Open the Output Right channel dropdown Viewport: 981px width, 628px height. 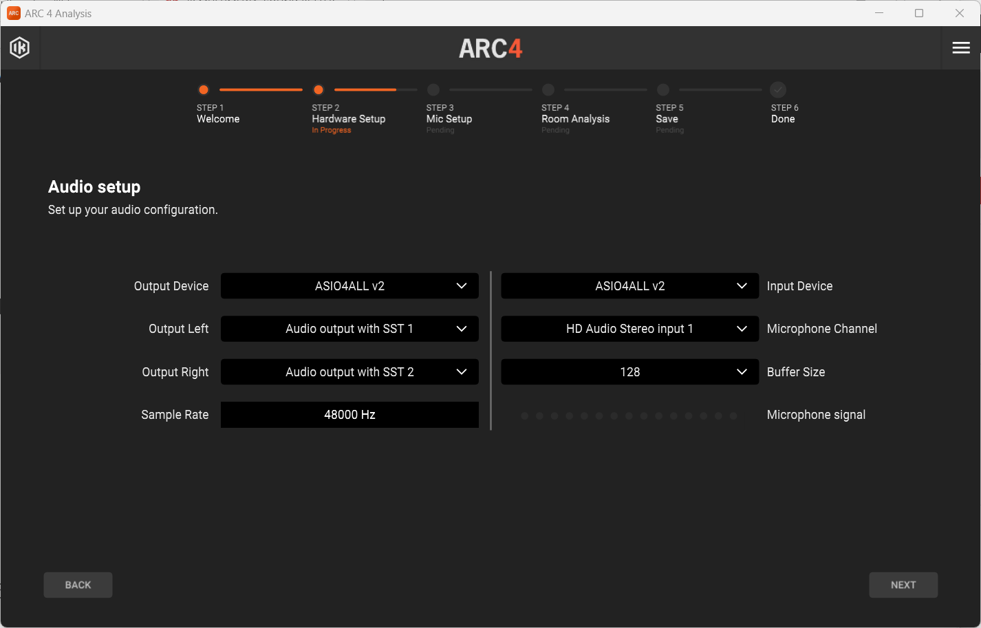tap(349, 372)
